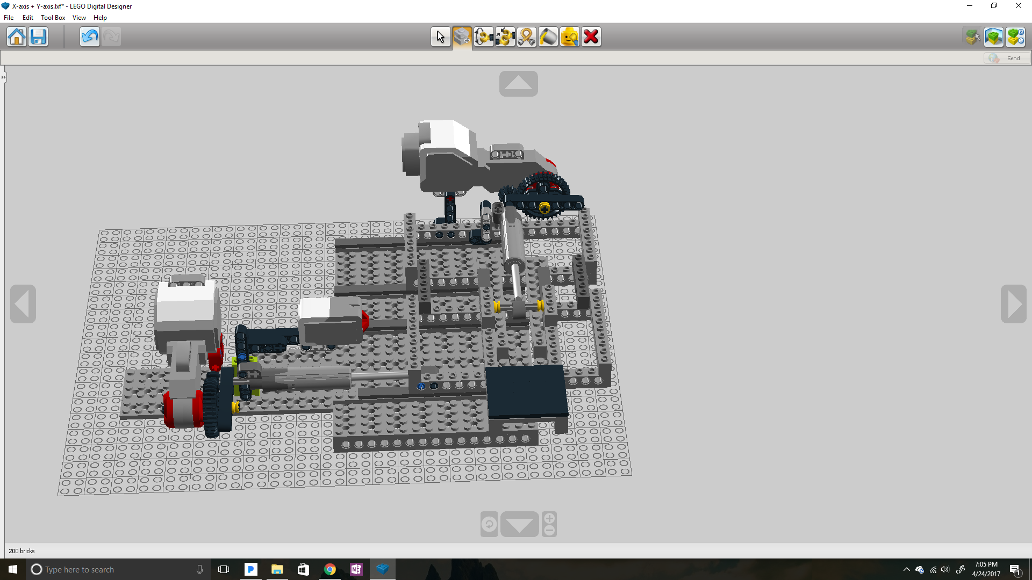Rotate the camera using the circular arrow control
The image size is (1032, 580).
pyautogui.click(x=488, y=524)
